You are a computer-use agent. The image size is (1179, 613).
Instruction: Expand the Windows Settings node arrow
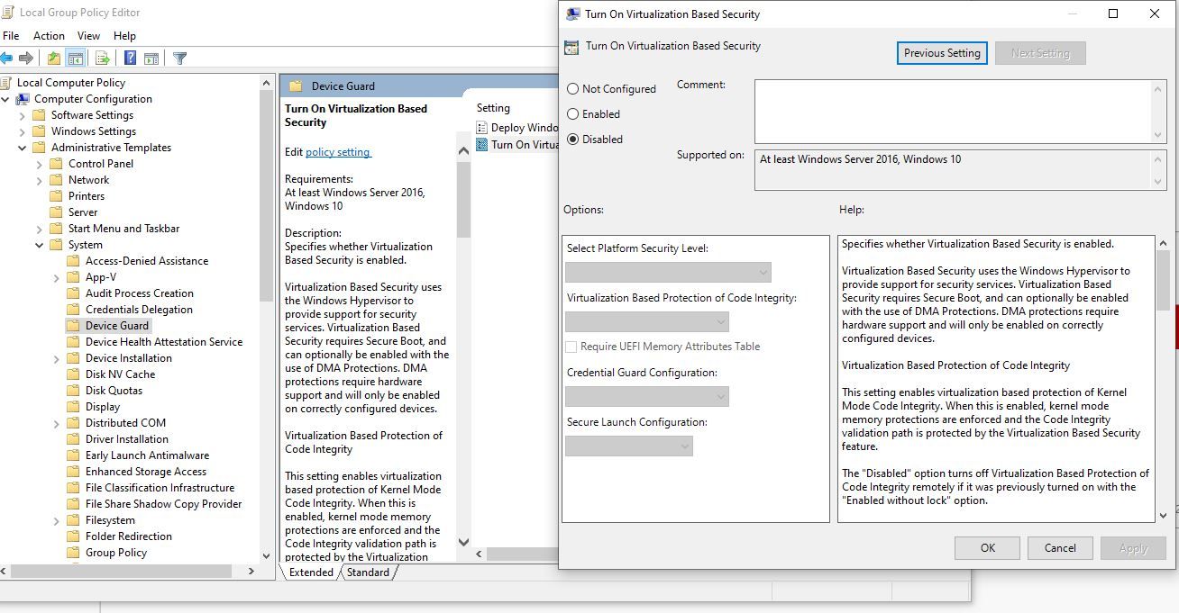pos(23,131)
